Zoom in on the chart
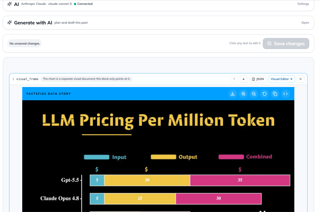The height and width of the screenshot is (212, 319). [x=243, y=94]
